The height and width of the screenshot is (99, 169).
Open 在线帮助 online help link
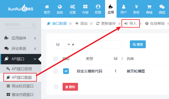click(155, 23)
